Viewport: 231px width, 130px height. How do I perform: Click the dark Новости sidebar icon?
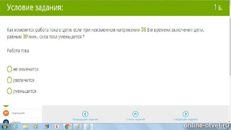[6, 122]
